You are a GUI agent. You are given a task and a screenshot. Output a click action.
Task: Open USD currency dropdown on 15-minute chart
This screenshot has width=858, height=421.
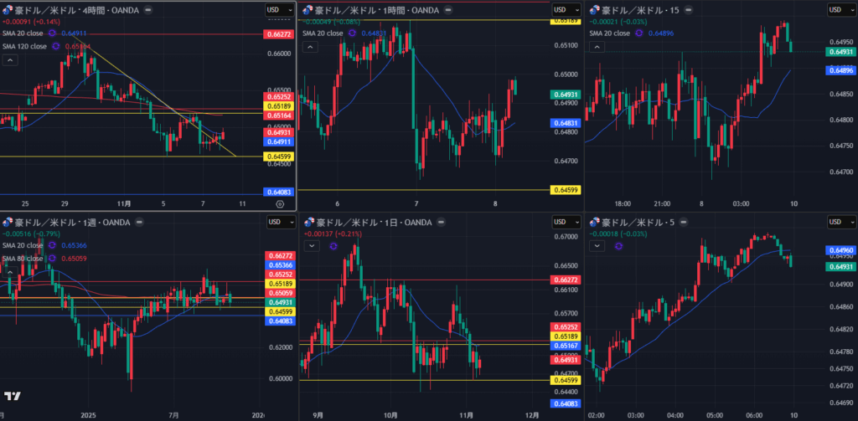click(839, 9)
